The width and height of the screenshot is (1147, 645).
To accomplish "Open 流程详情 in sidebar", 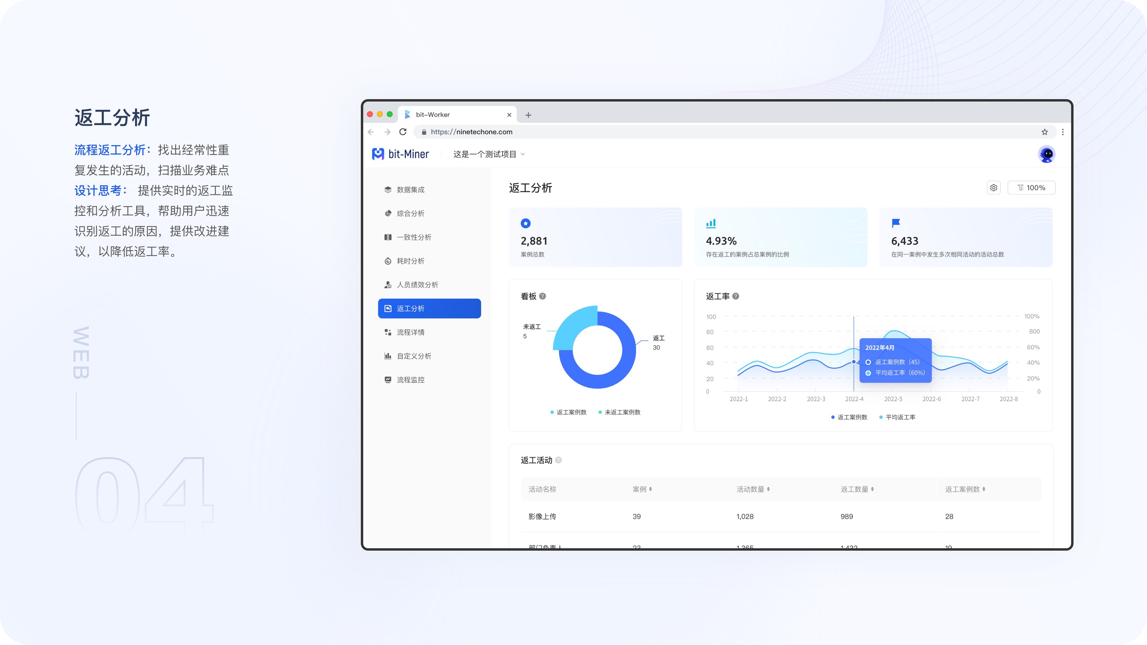I will click(x=429, y=332).
